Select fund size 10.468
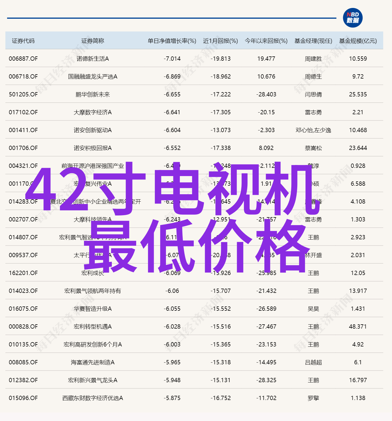 pos(358,130)
